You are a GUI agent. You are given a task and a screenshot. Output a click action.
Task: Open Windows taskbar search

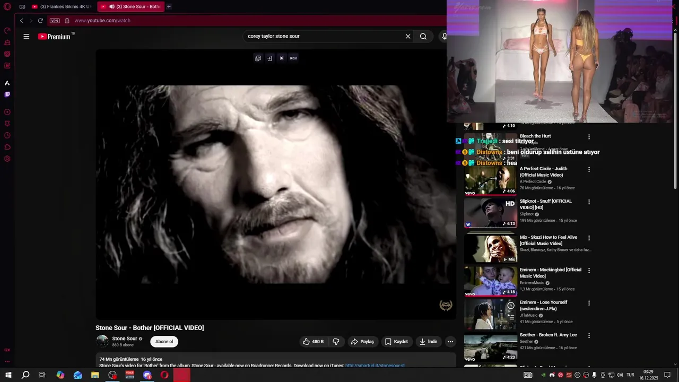point(25,375)
